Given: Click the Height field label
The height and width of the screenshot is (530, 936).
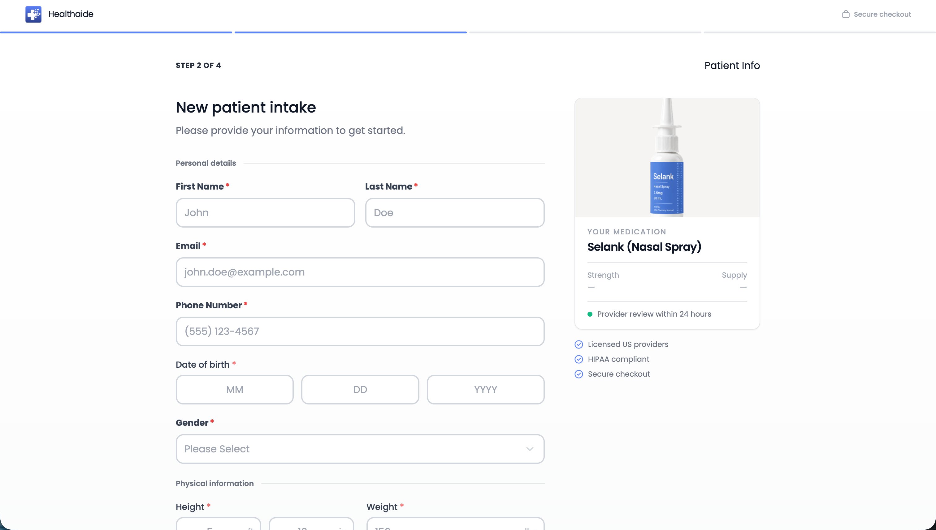Looking at the screenshot, I should tap(190, 507).
